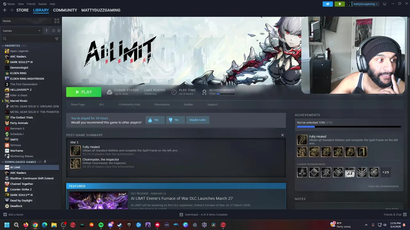This screenshot has height=230, width=410.
Task: Open the Discussions link
Action: click(162, 104)
